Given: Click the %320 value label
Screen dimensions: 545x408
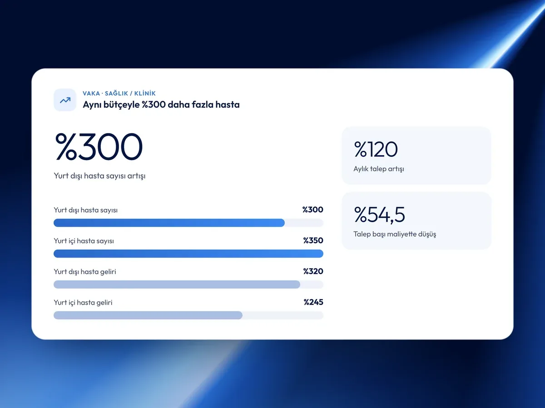Looking at the screenshot, I should pos(313,271).
